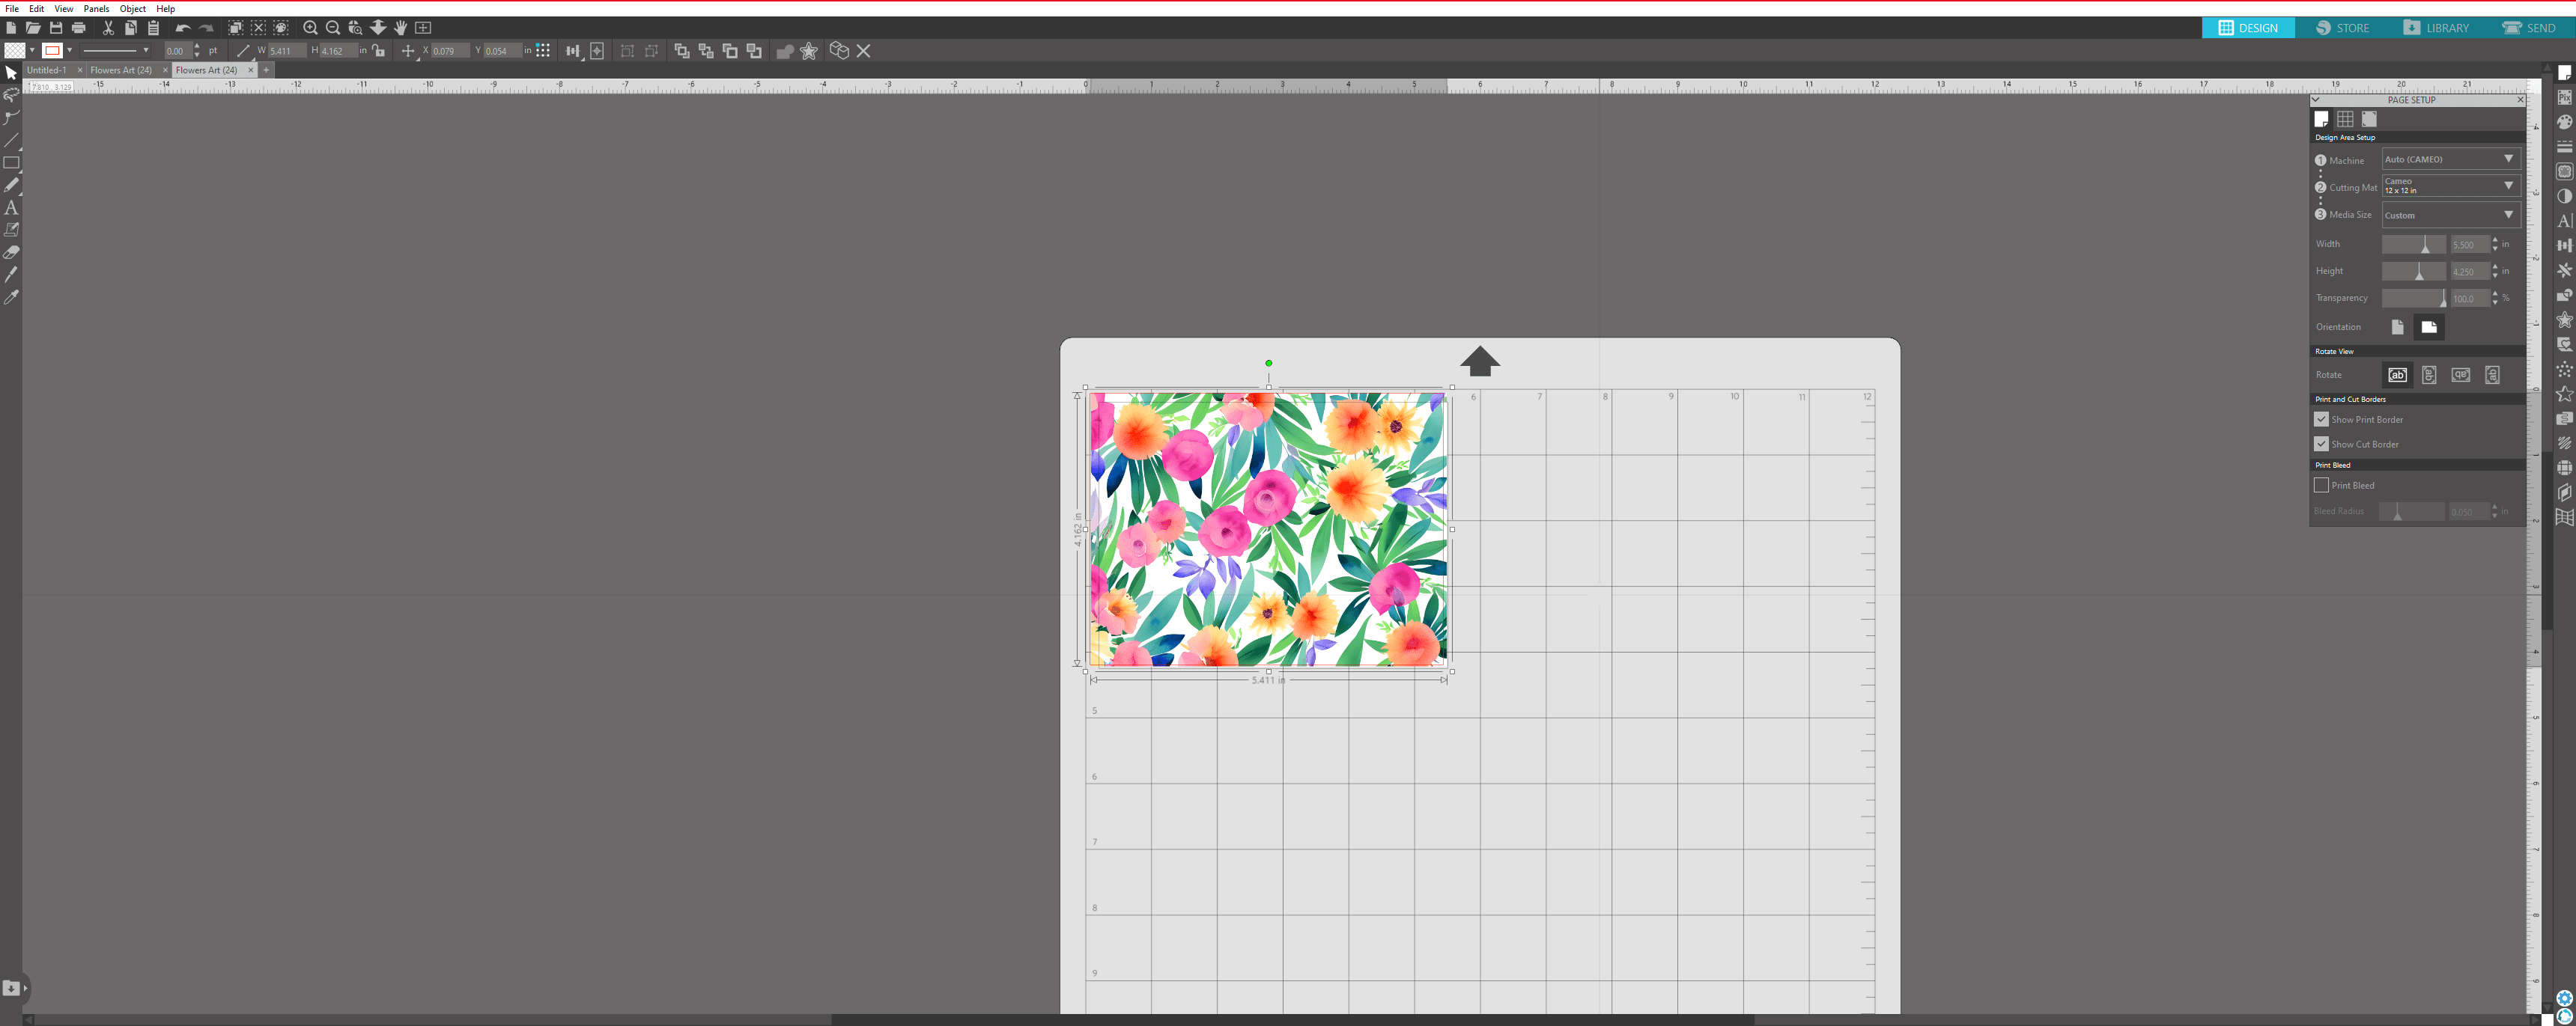
Task: Select the Eraser tool
Action: click(11, 253)
